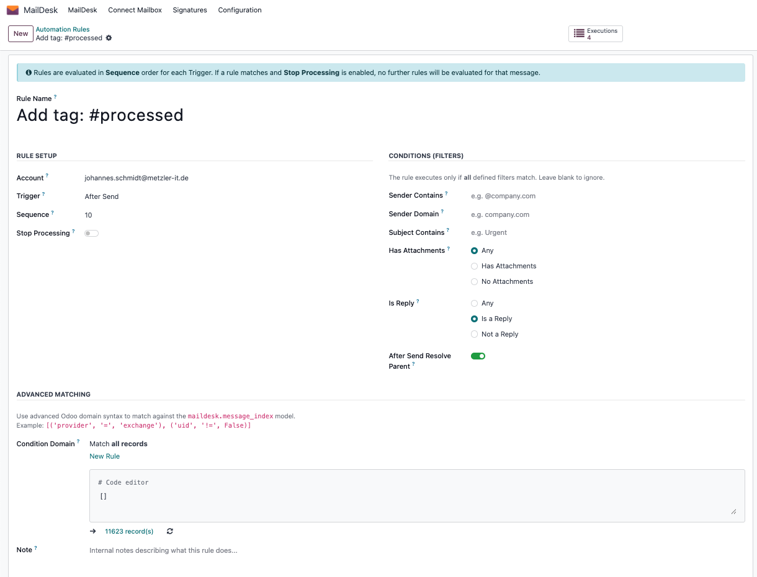
Task: Show help tooltip for Sender Contains
Action: (x=446, y=193)
